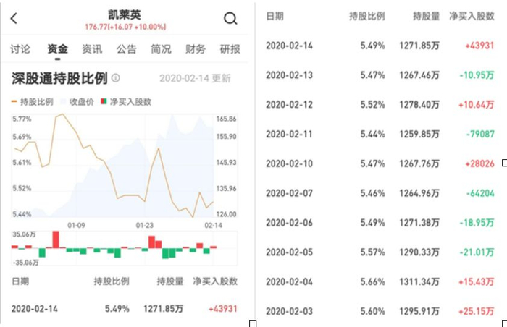The width and height of the screenshot is (507, 327).
Task: Click the 凯莱英 stock title
Action: click(125, 15)
